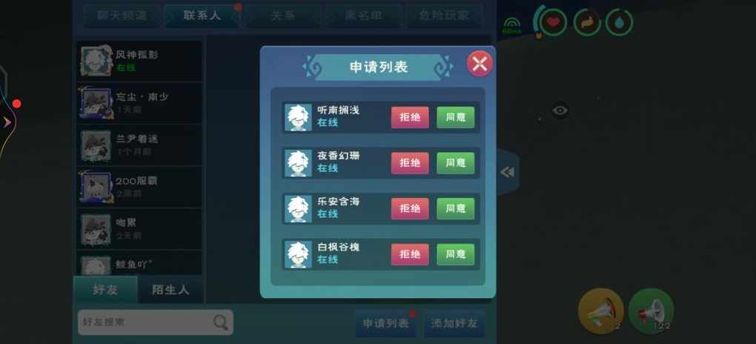This screenshot has width=756, height=344.
Task: Click the hunger status ring icon
Action: (x=587, y=22)
